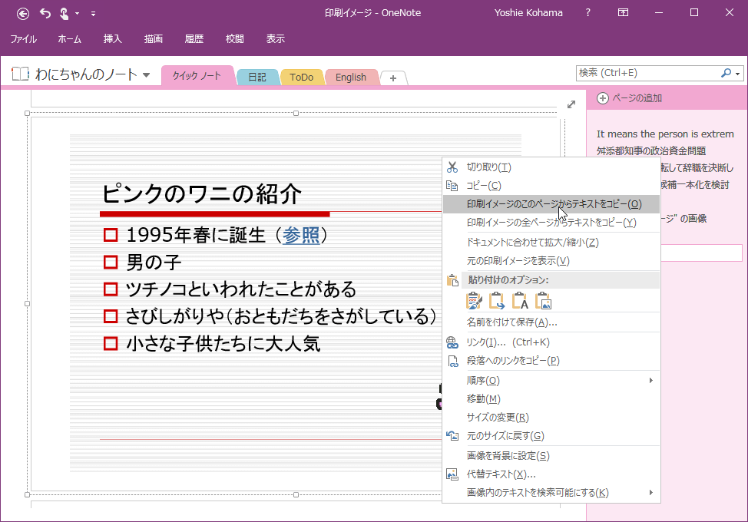Click the search magnifier icon
The image size is (748, 522).
(x=726, y=73)
